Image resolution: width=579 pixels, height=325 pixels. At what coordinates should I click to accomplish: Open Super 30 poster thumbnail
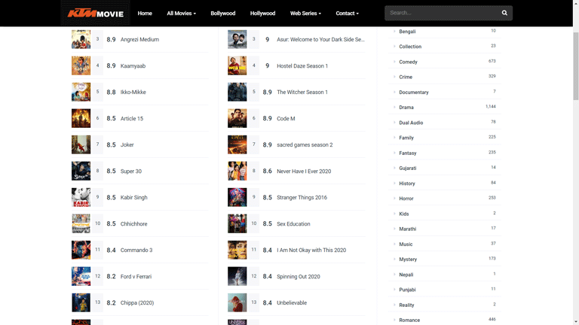(x=81, y=171)
